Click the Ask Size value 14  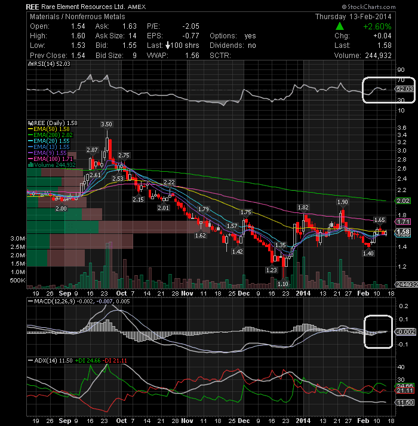[x=133, y=36]
